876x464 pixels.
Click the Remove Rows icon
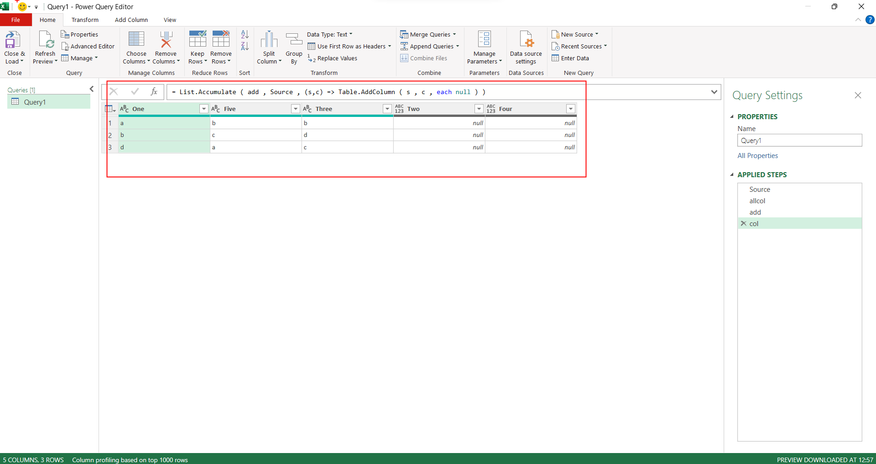tap(221, 39)
